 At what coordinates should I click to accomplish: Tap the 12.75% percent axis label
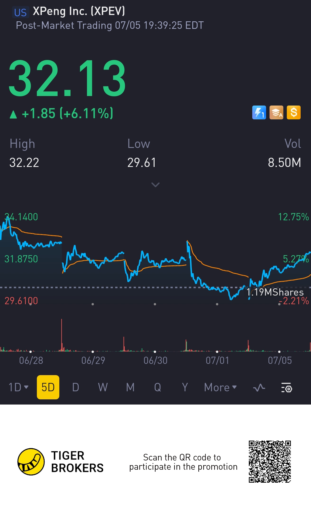point(293,217)
